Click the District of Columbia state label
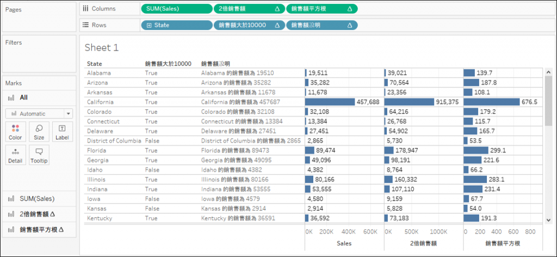Screen dimensions: 557x257 click(x=114, y=141)
